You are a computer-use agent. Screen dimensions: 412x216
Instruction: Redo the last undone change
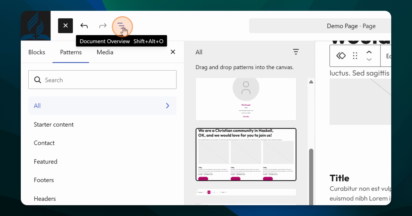click(103, 26)
